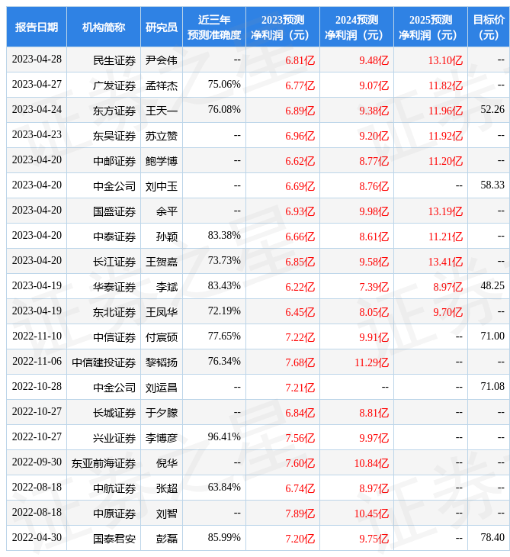Click the 机构简称 column header
The image size is (510, 557).
click(x=104, y=27)
